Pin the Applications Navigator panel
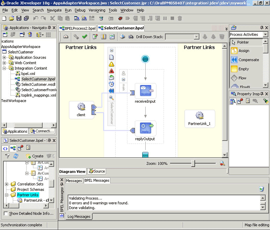 49,27
